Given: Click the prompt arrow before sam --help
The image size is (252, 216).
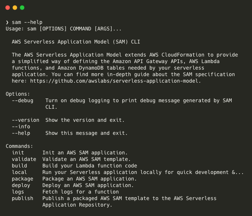Looking at the screenshot, I should [7, 22].
